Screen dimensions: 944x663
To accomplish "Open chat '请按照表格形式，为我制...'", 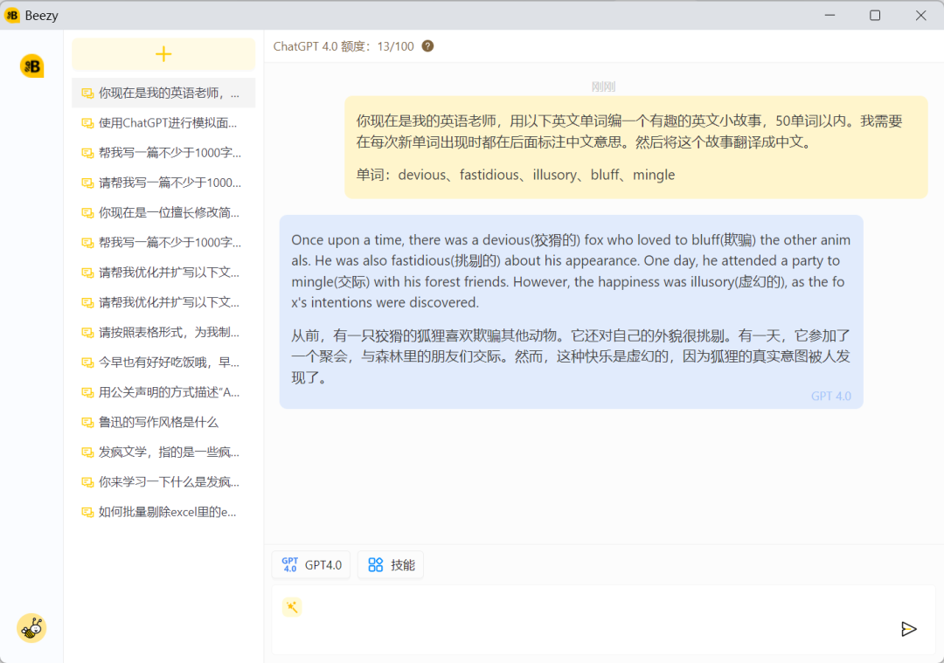I will pyautogui.click(x=163, y=332).
